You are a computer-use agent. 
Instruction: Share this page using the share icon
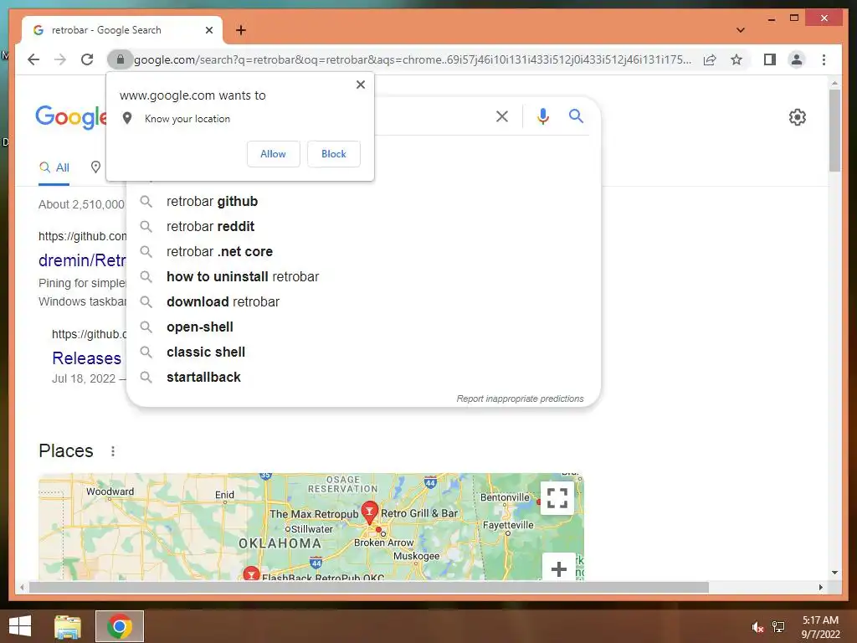[x=710, y=59]
